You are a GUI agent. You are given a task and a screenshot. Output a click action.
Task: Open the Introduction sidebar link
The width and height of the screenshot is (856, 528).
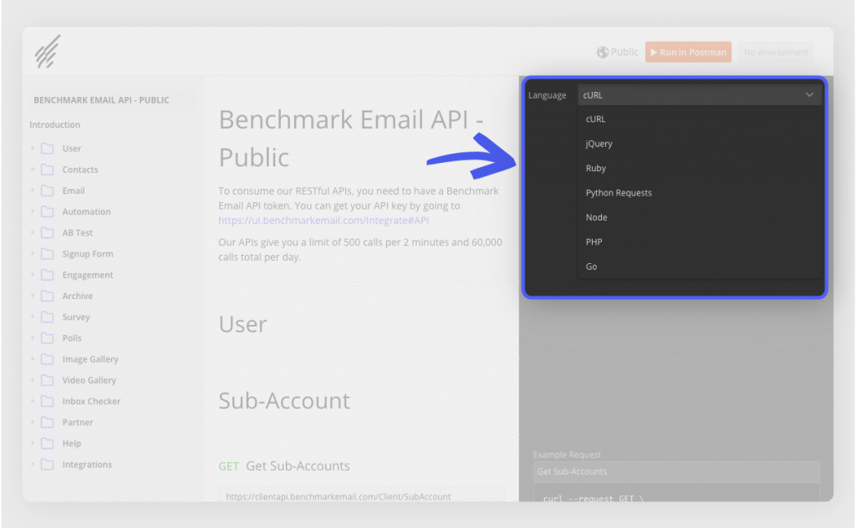[54, 124]
